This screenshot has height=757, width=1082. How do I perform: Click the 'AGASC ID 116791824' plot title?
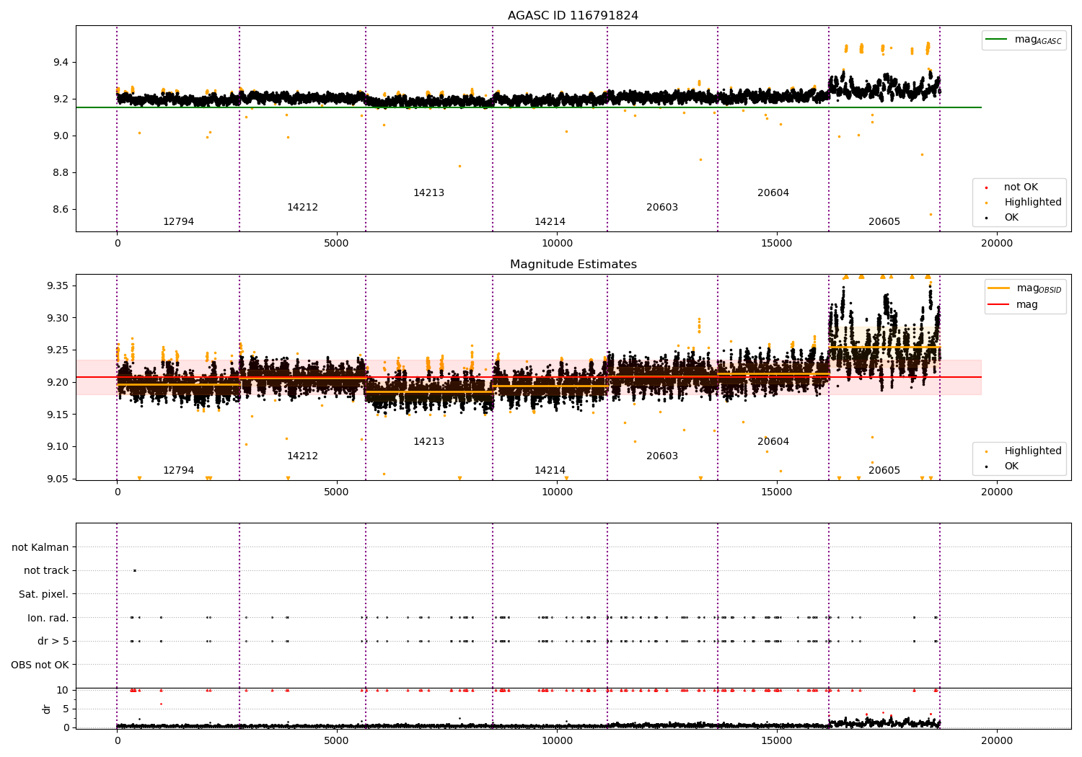573,16
